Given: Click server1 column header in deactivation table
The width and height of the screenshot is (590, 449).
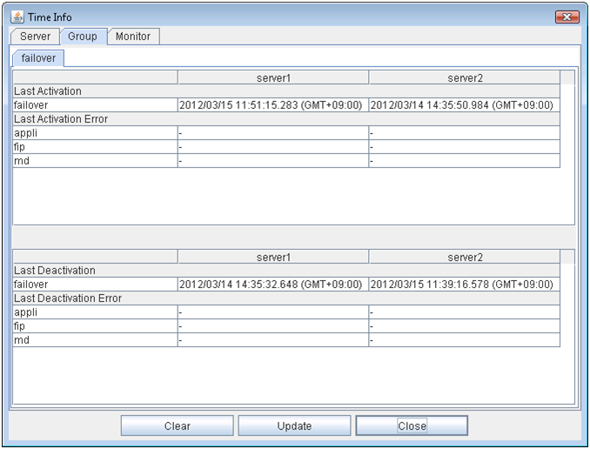Looking at the screenshot, I should tap(273, 257).
